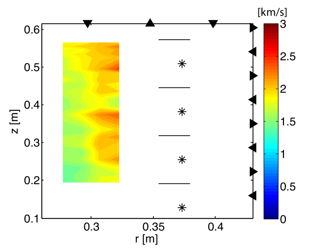Click the horizontal line segment near z = 0.32
The height and width of the screenshot is (248, 316).
174,136
